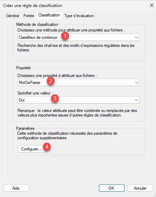Expand the MotDePasse property chevron arrow
Viewport: 156px width, 197px height.
pyautogui.click(x=137, y=83)
